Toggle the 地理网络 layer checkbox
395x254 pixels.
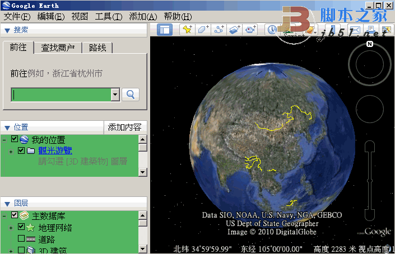[21, 227]
